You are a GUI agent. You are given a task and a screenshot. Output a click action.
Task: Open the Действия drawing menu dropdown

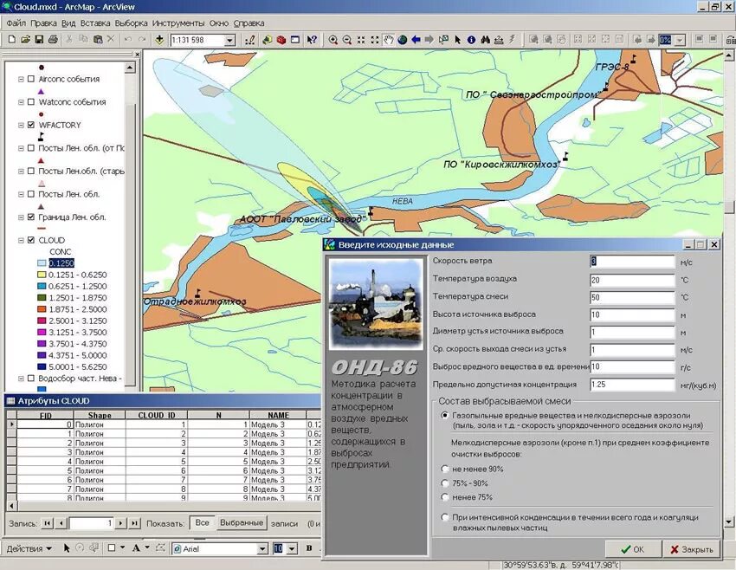coord(29,548)
